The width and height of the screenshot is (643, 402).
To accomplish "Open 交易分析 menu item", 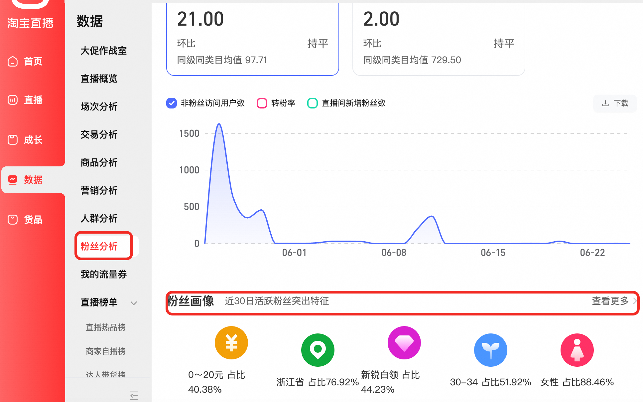I will [99, 134].
